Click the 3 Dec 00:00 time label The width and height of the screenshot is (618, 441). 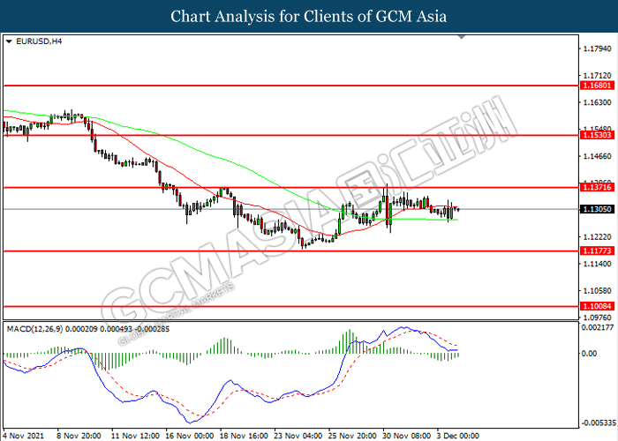tap(458, 436)
